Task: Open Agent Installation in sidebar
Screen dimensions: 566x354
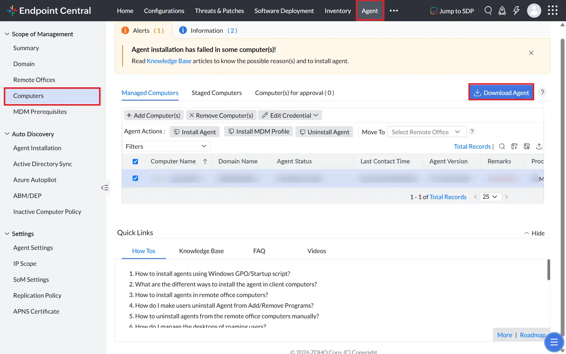Action: tap(37, 148)
